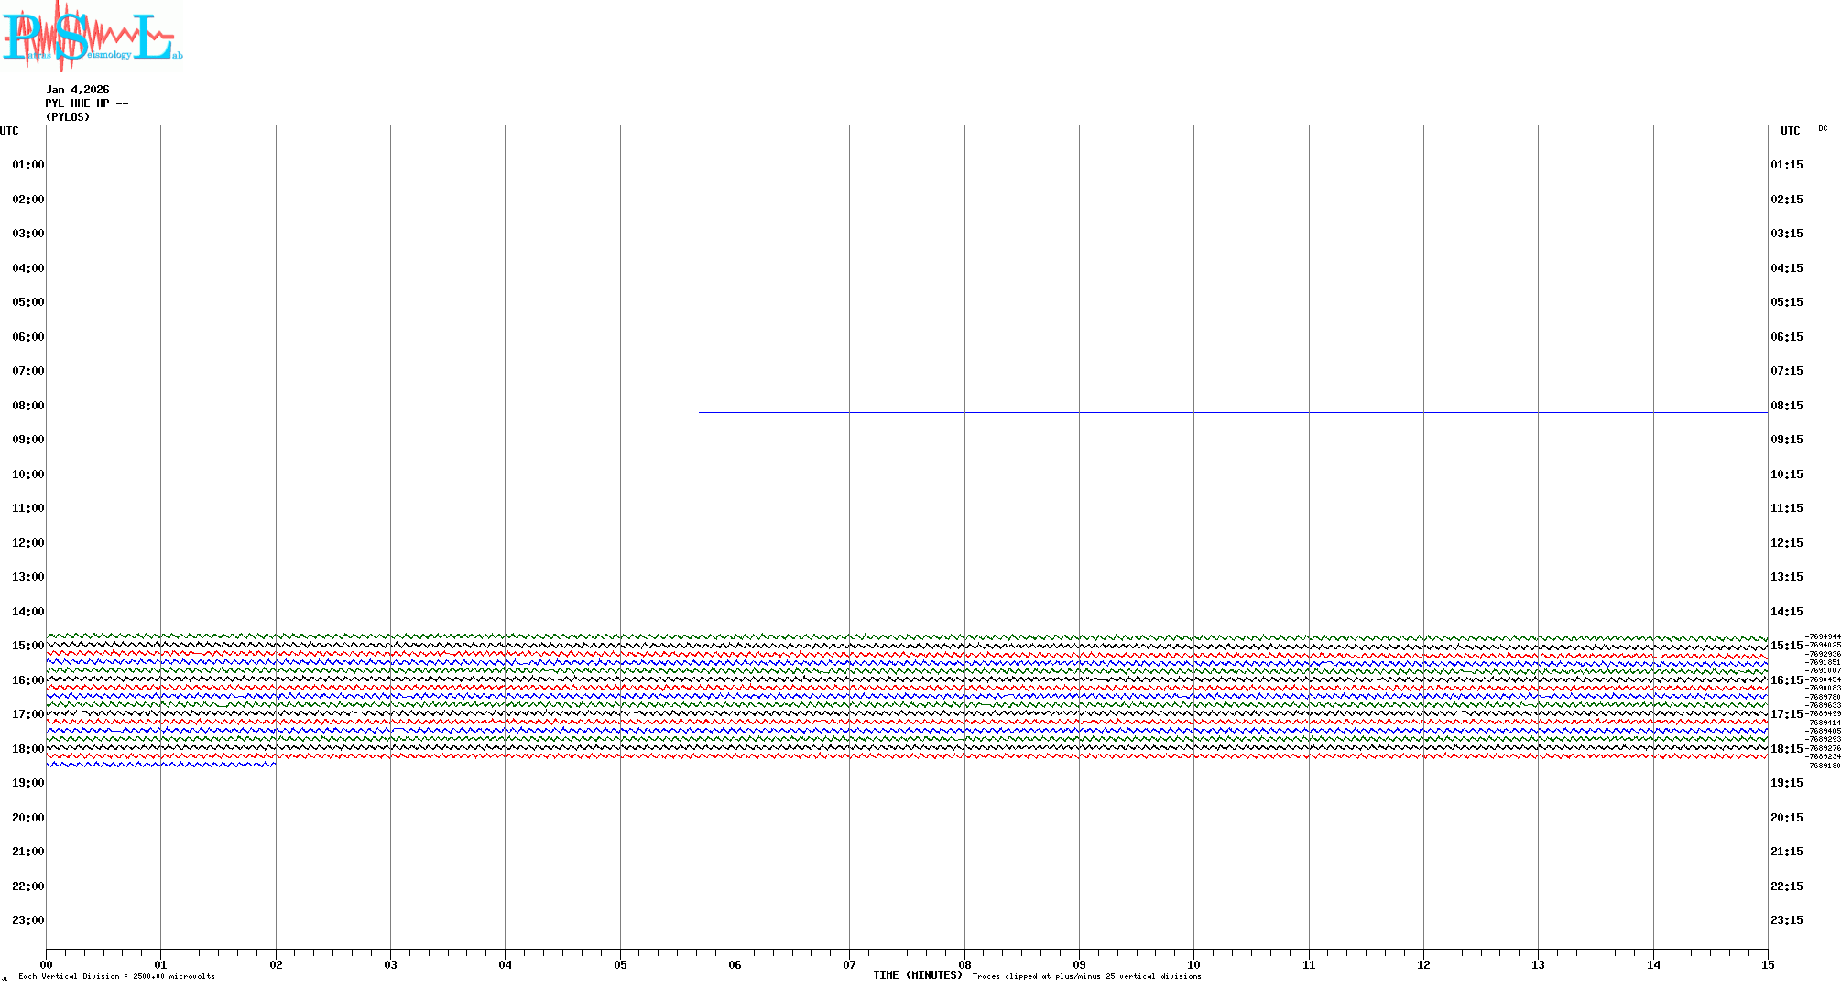Screen dimensions: 1841x989
Task: Click the vertical division microvolts note
Action: pos(116,977)
